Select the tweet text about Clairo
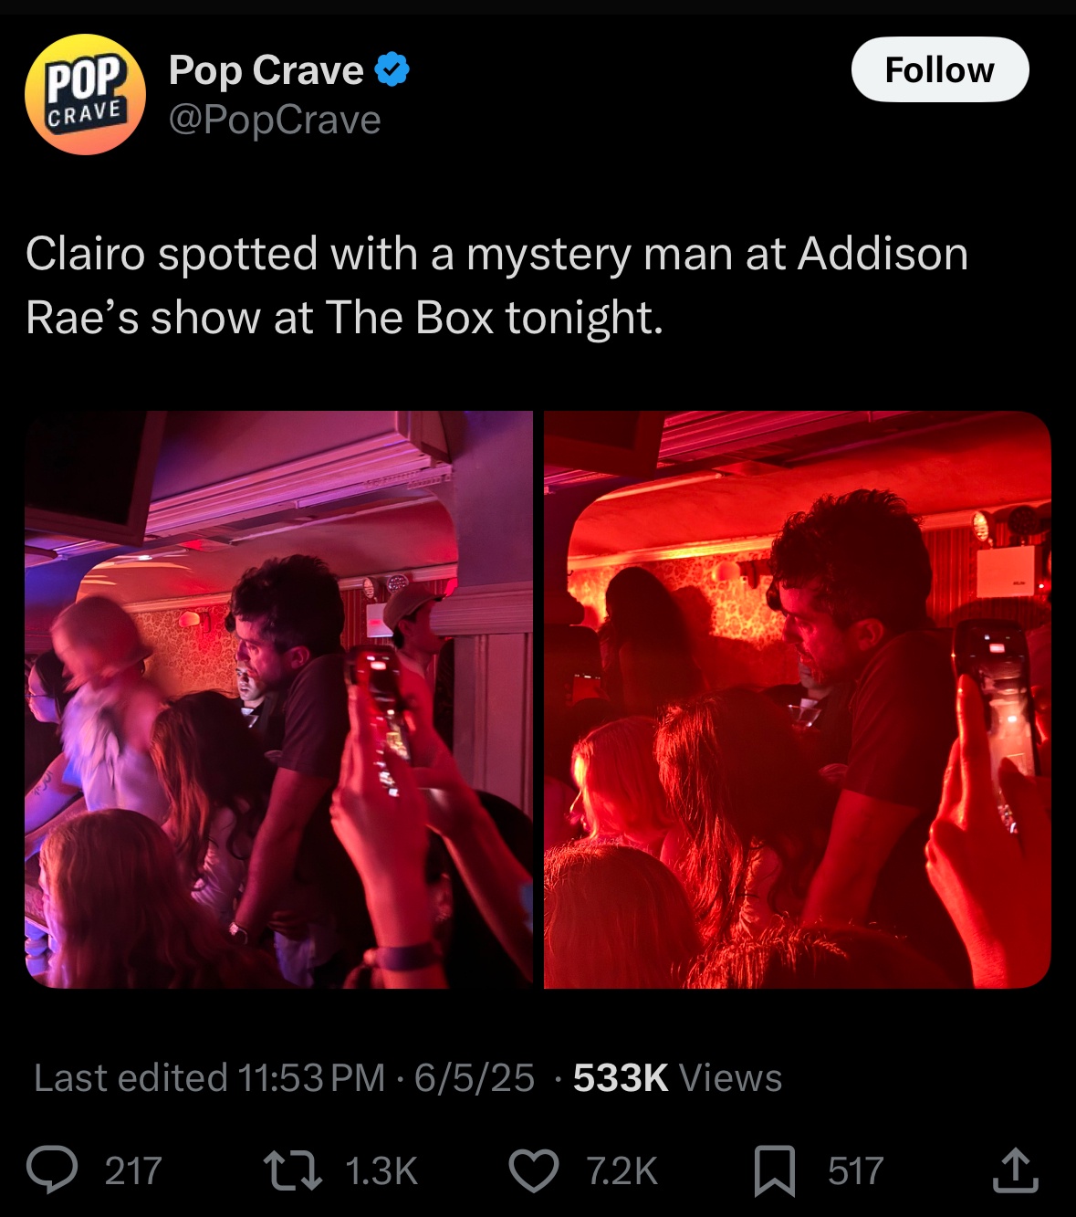The height and width of the screenshot is (1217, 1076). coord(497,286)
